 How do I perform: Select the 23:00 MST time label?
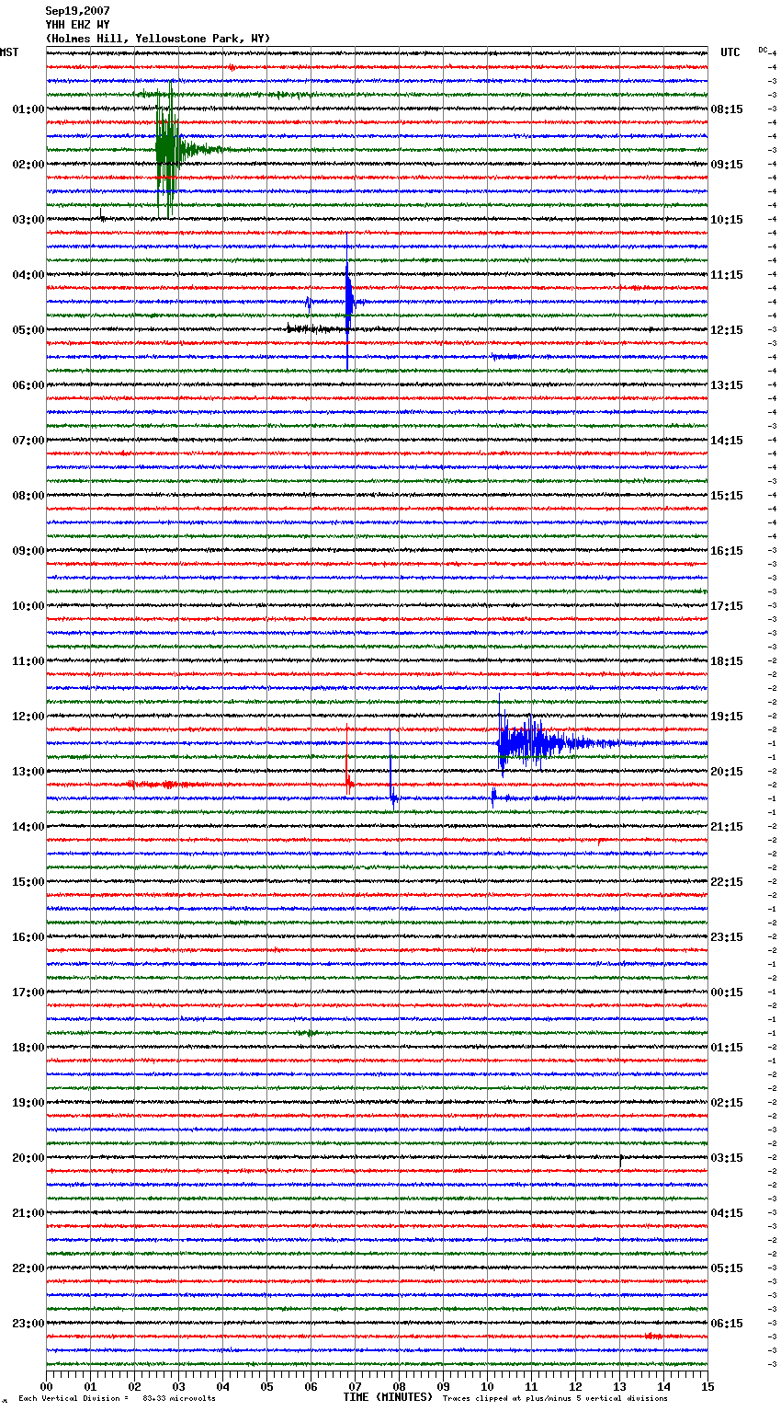click(28, 1324)
